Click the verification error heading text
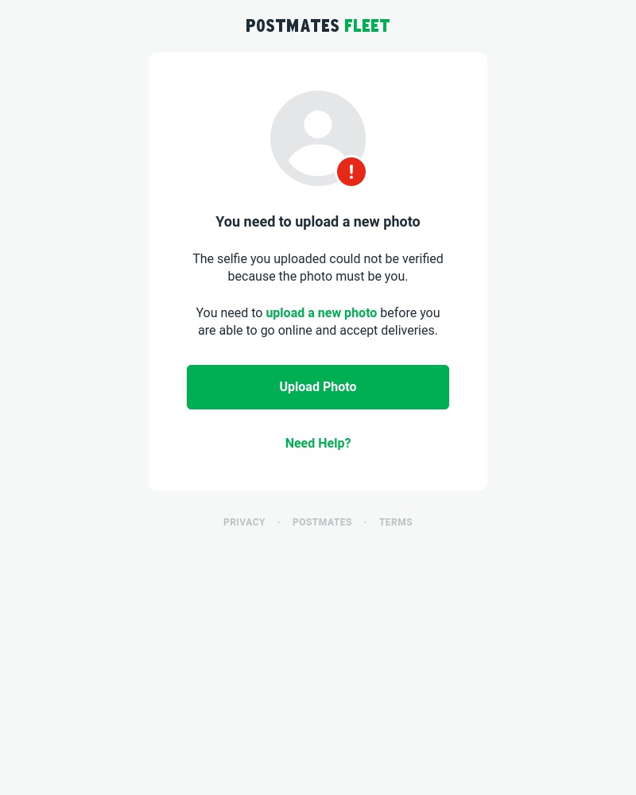 pyautogui.click(x=317, y=221)
